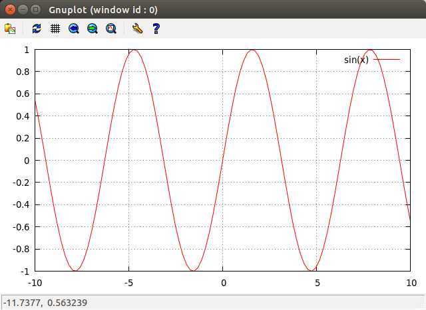The width and height of the screenshot is (426, 310).
Task: Apply the previous zoom settings
Action: tap(74, 29)
